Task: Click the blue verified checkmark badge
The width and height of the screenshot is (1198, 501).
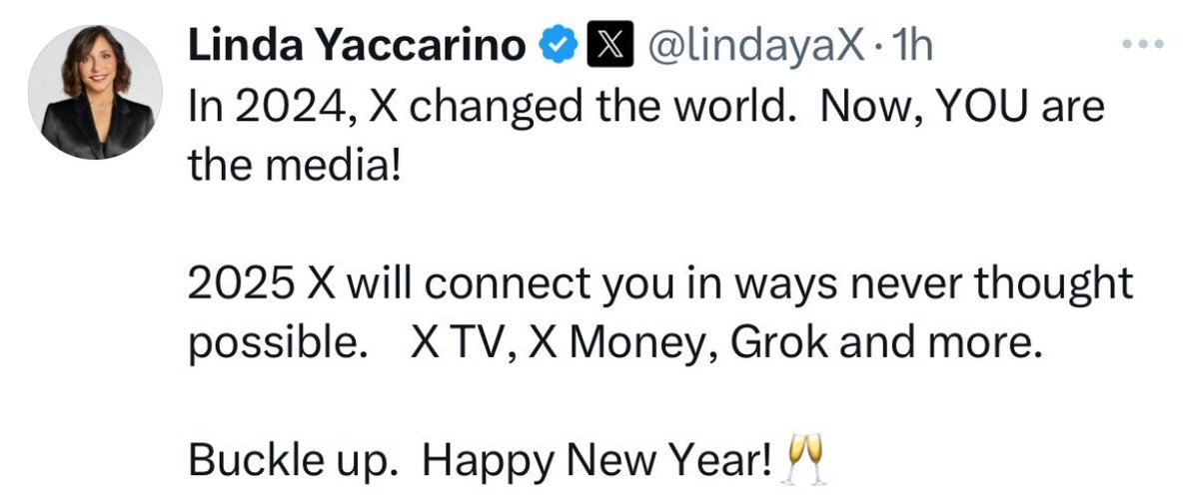Action: [556, 46]
